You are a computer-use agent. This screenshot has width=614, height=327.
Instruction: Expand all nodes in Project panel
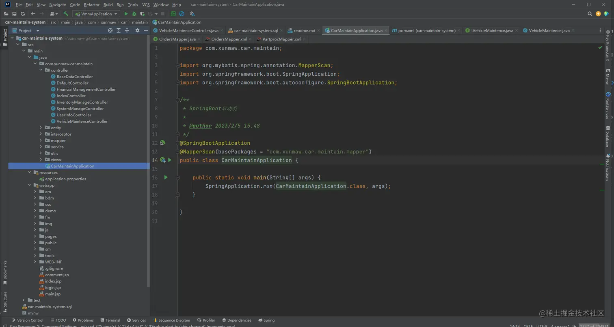[119, 30]
